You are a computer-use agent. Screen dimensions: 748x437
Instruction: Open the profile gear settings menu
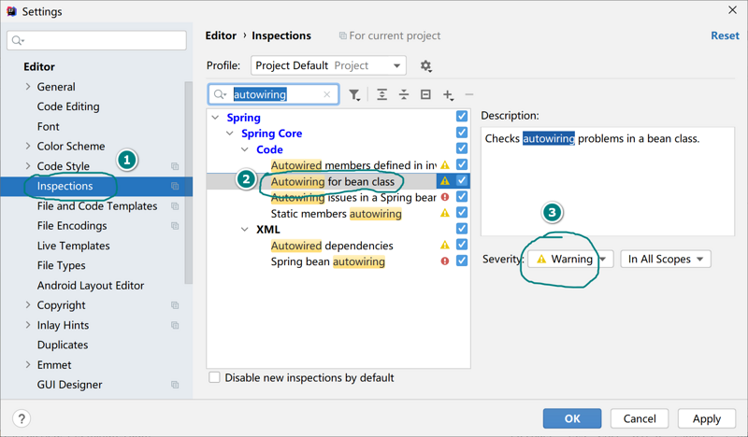pyautogui.click(x=425, y=65)
